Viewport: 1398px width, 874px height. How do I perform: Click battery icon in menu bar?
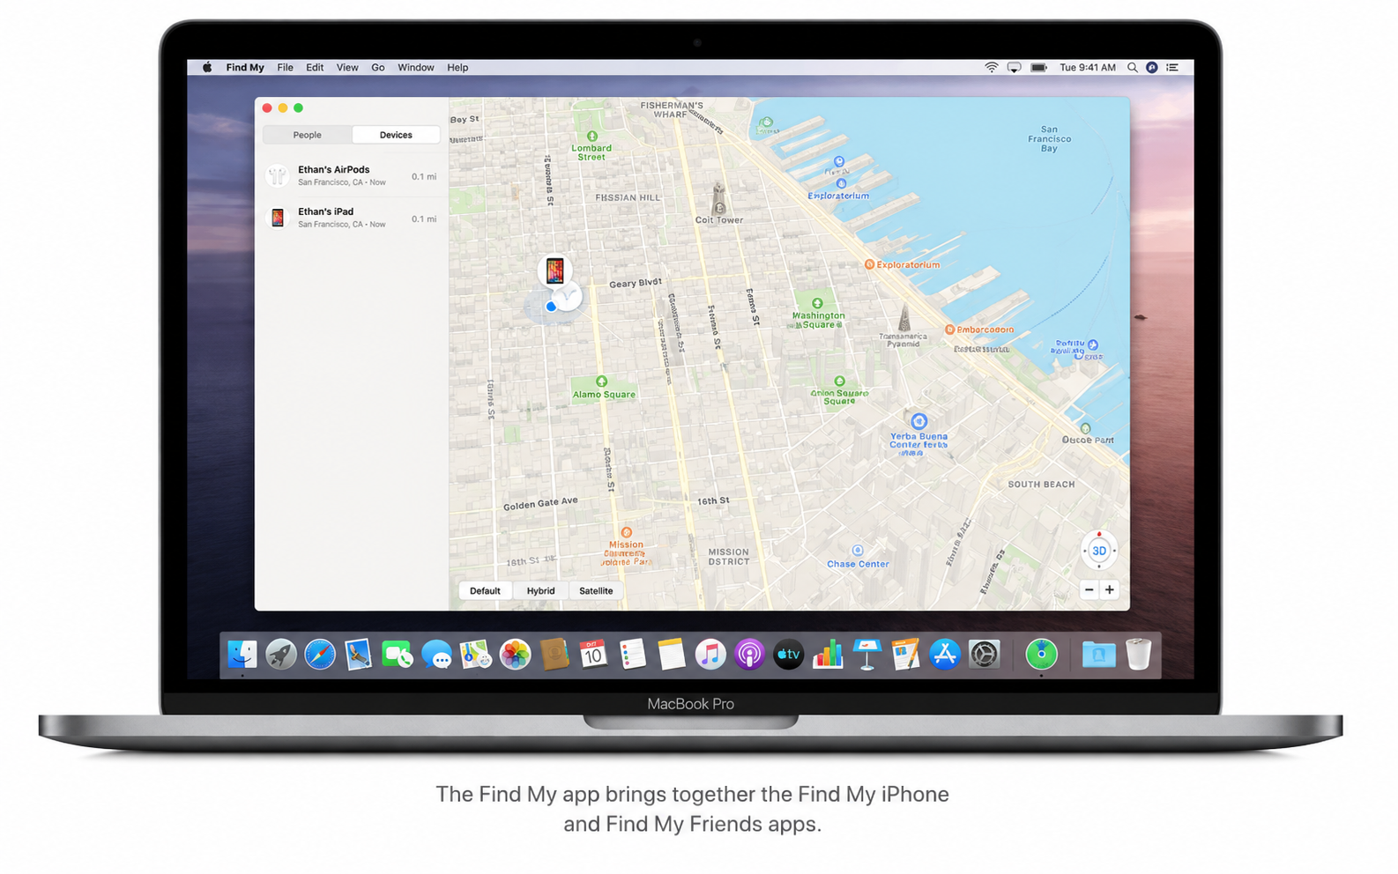coord(1039,67)
